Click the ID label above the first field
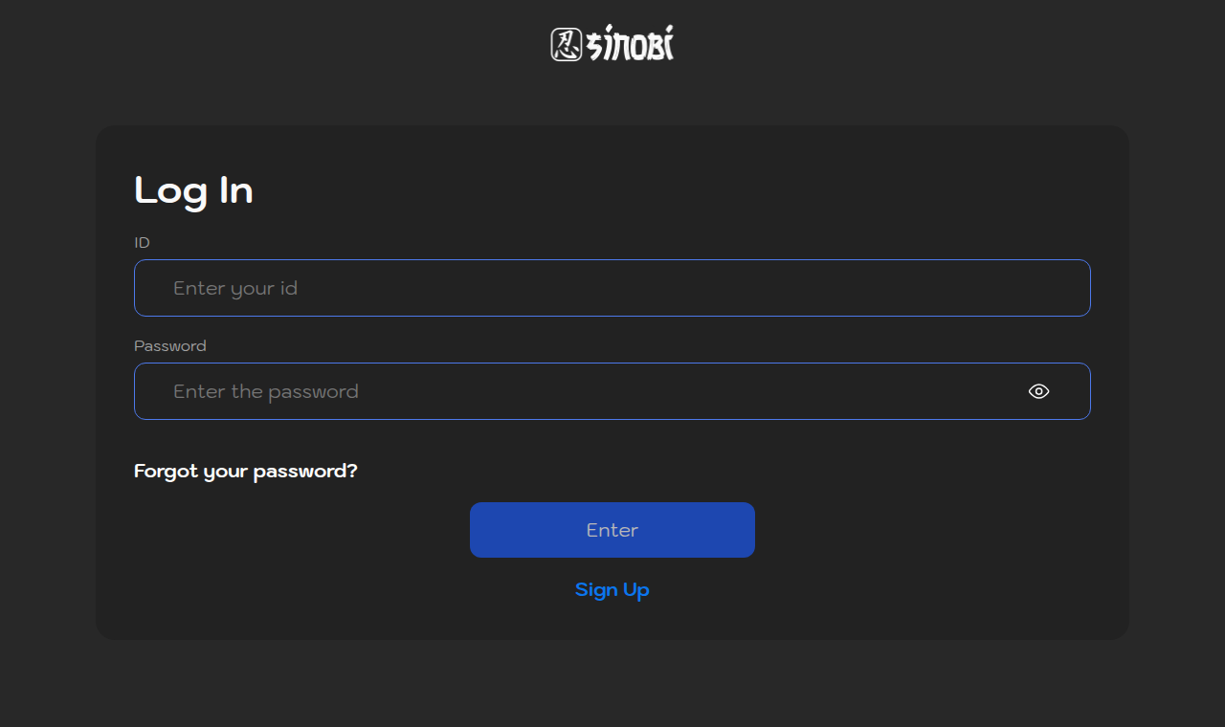The width and height of the screenshot is (1225, 727). tap(142, 243)
